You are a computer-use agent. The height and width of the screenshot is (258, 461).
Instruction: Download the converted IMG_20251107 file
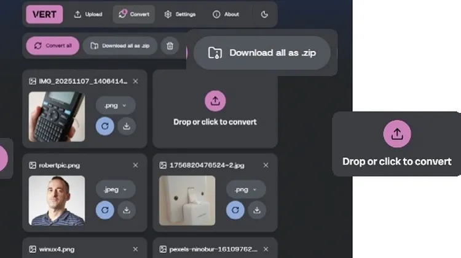click(127, 126)
